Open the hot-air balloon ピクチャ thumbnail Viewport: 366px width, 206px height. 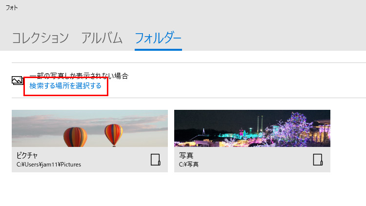(x=90, y=128)
